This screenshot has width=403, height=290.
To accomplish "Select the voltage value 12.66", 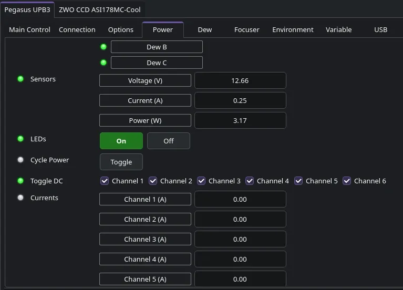I will [x=240, y=81].
